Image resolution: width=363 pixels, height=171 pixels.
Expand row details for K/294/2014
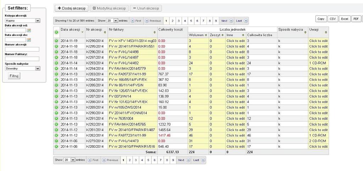tap(56, 68)
